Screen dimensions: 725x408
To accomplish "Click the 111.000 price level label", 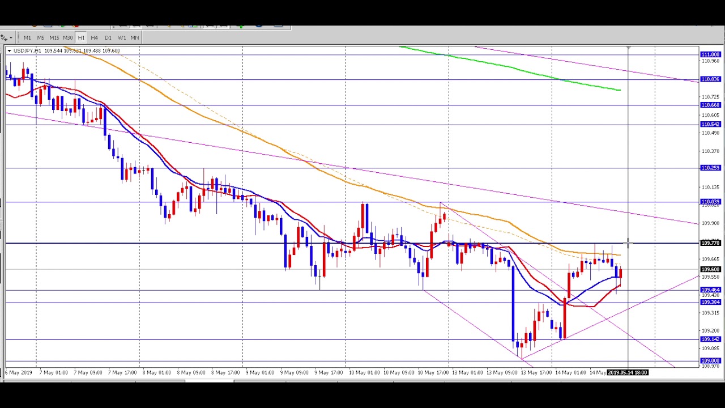I will pyautogui.click(x=710, y=54).
